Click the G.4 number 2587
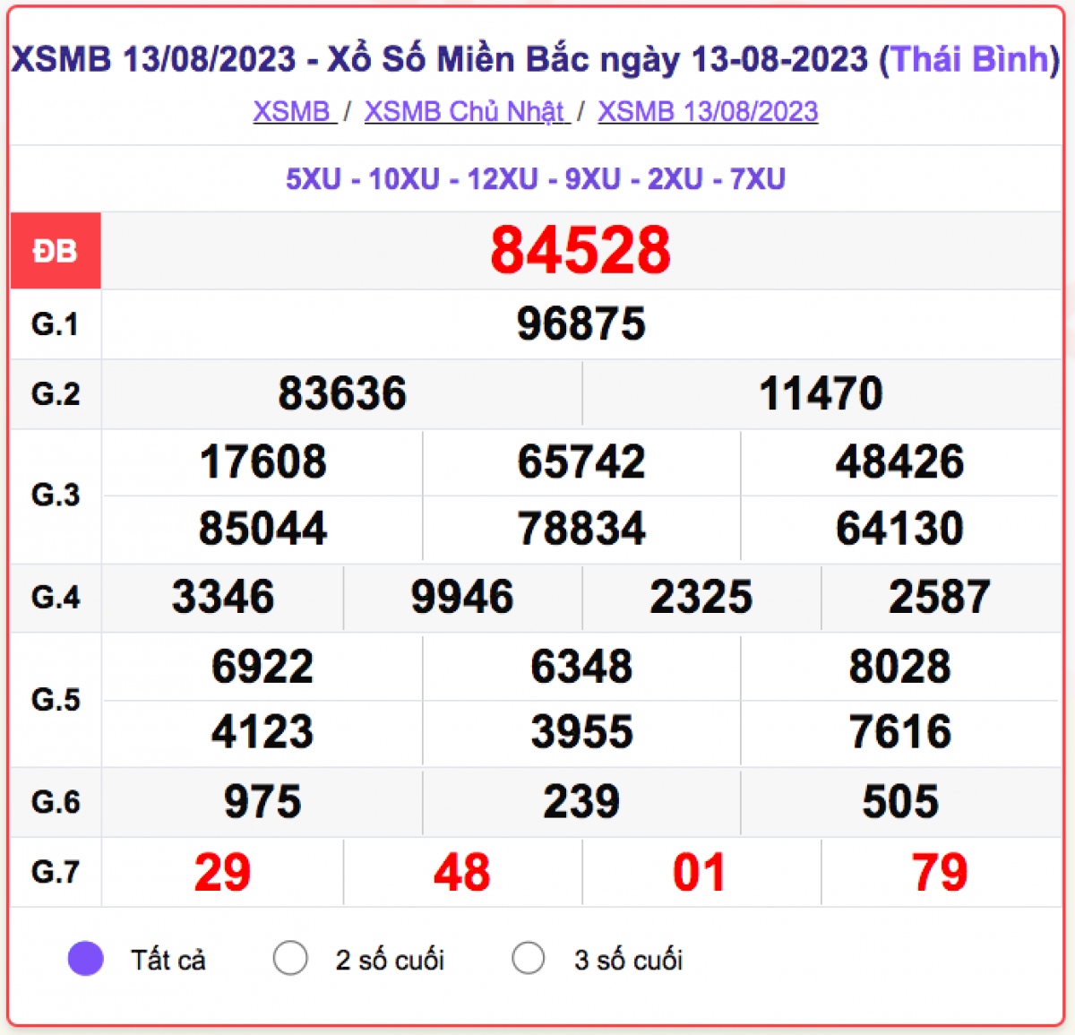The image size is (1075, 1035). point(940,597)
